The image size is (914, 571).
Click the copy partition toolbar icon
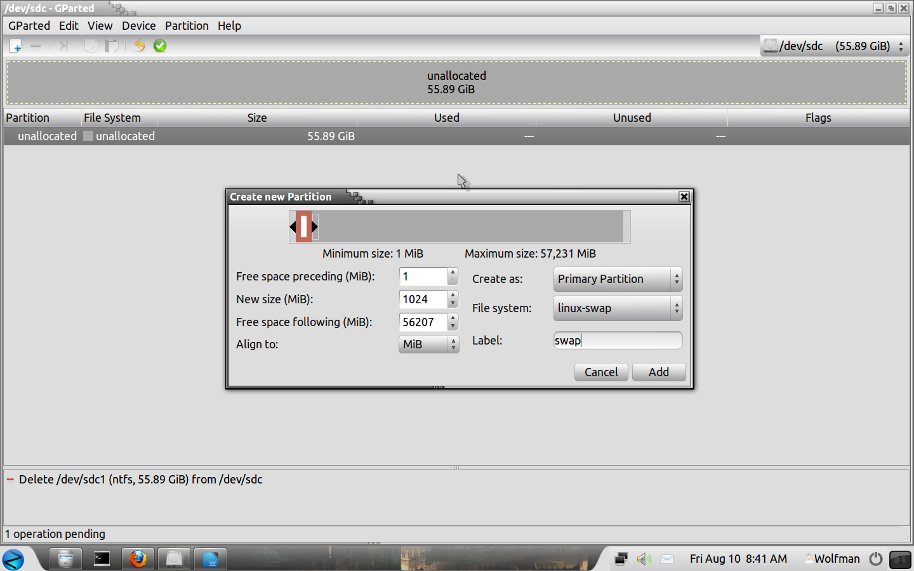click(x=91, y=46)
